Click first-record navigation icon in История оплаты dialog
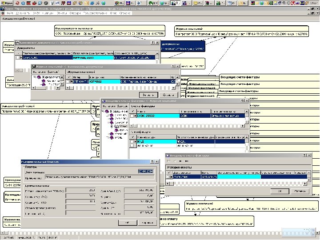320x240 pixels. point(169,161)
